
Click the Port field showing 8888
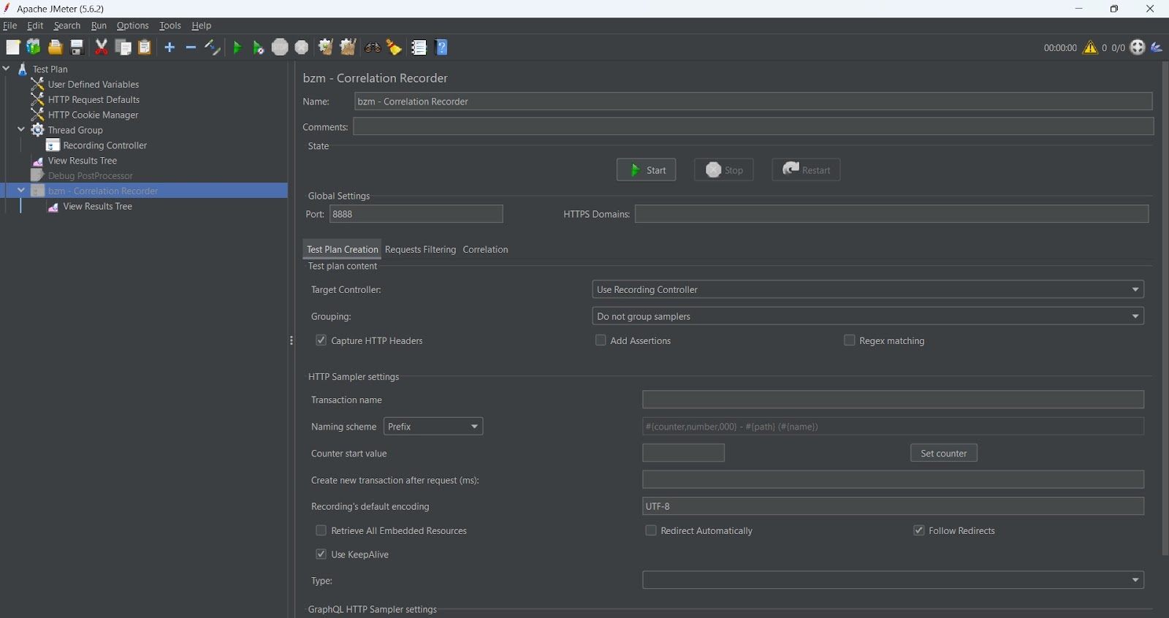point(416,214)
